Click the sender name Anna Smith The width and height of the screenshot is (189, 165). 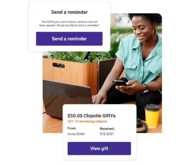[x=76, y=134]
